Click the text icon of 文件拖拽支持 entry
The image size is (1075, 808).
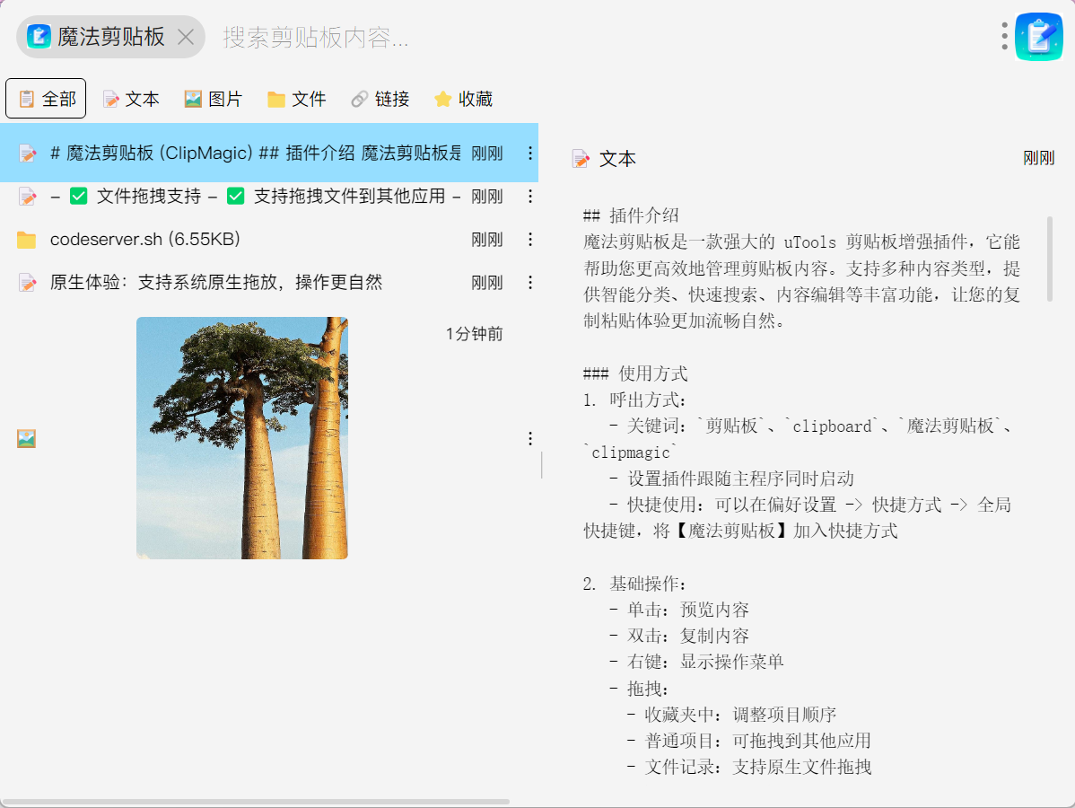(28, 197)
